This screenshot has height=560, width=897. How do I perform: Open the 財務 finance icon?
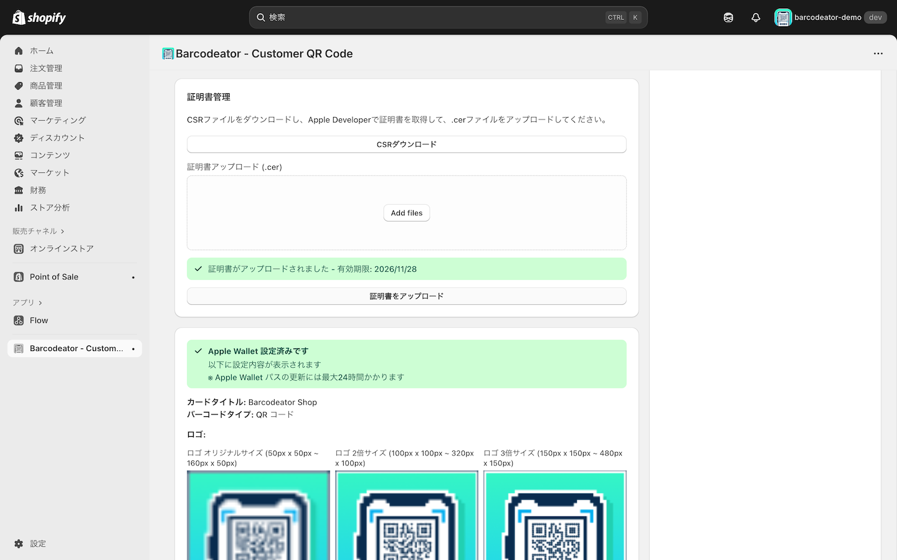point(18,190)
